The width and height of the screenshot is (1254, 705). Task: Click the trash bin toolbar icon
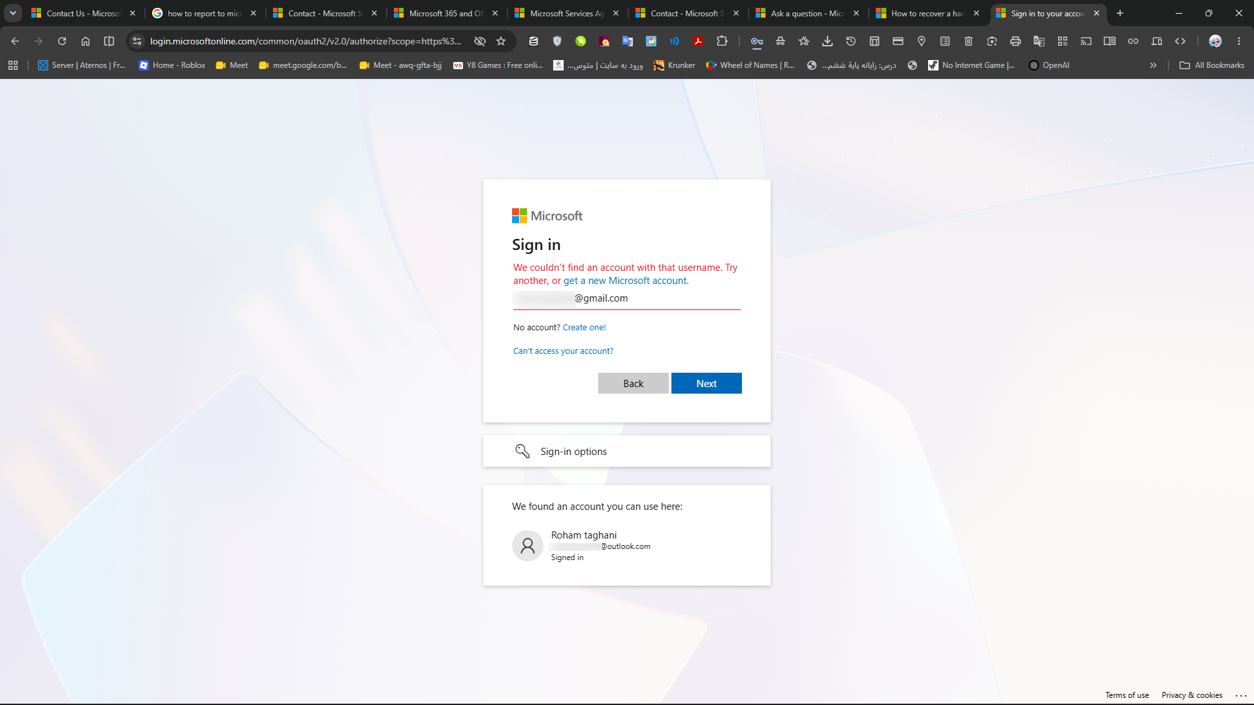[969, 41]
